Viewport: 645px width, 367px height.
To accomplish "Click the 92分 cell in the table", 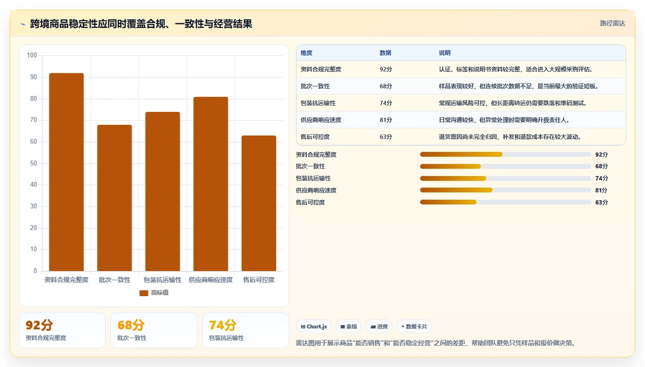I will [x=386, y=69].
